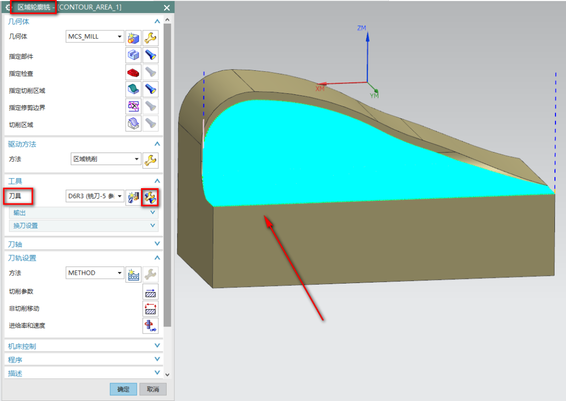Click the create new tool icon
The image size is (566, 401).
coord(133,197)
